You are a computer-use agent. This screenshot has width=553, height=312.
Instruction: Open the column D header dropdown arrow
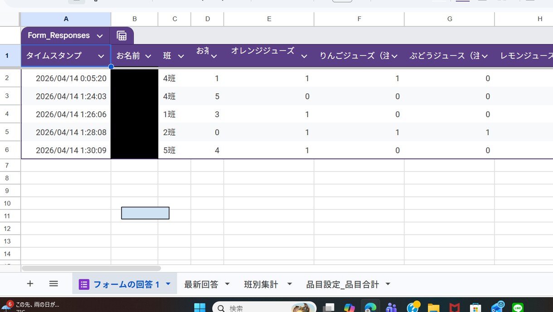pos(214,56)
